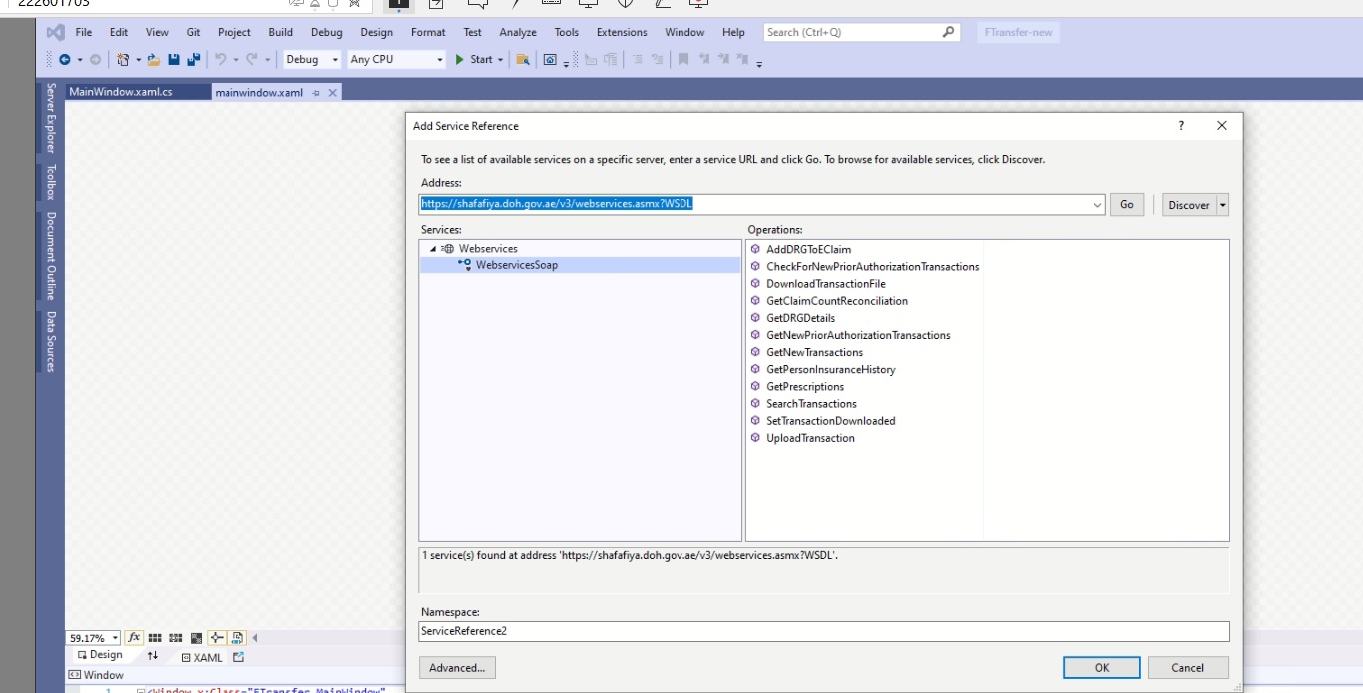Swap the Design and XAML panes

153,656
